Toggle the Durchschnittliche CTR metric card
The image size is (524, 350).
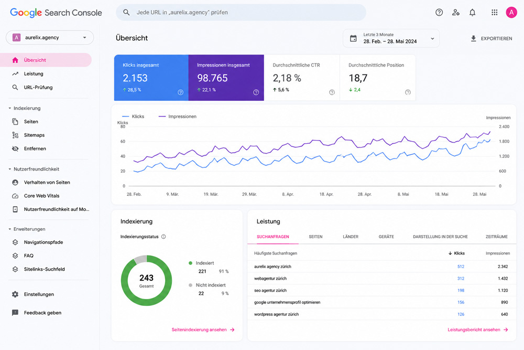(302, 78)
